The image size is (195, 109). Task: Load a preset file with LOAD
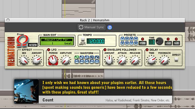[168, 43]
